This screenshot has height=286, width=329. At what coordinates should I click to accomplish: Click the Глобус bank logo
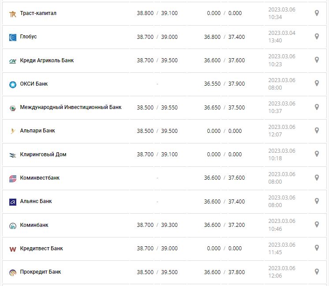[13, 38]
